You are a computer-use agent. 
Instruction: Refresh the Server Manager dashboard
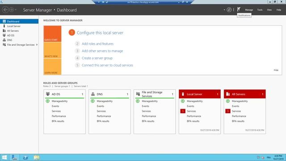click(229, 10)
